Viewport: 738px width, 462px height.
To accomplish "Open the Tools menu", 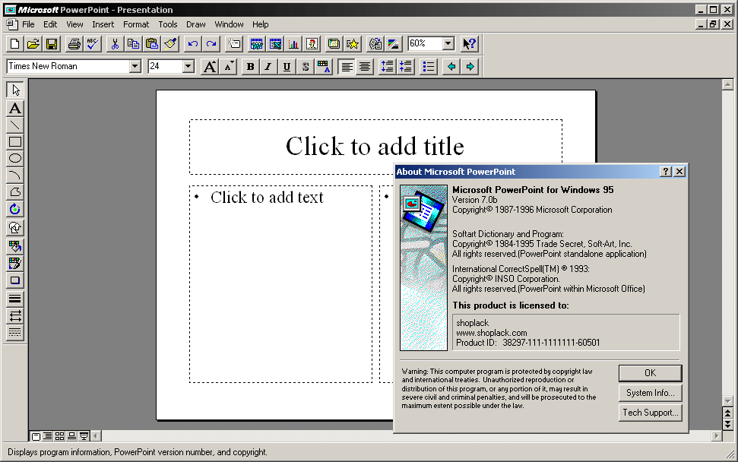I will point(167,24).
